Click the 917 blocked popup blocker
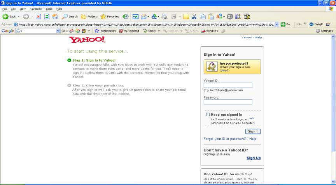Image resolution: width=336 pixels, height=185 pixels. [x=129, y=31]
